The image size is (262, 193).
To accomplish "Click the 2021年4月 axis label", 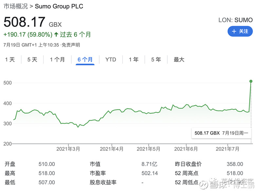I will (112, 149).
